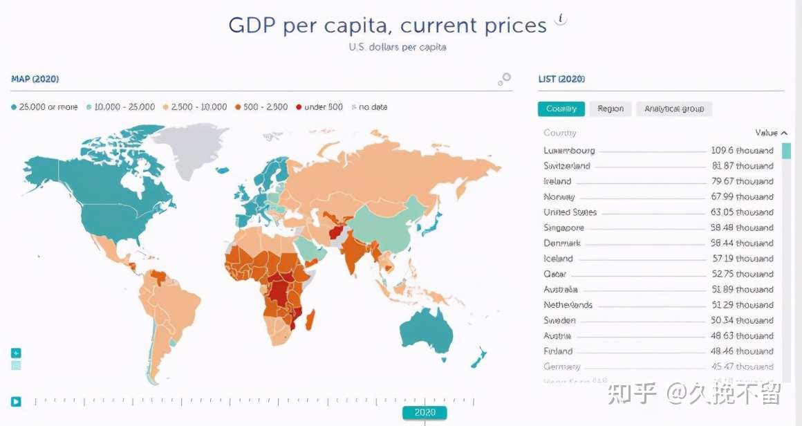Screen dimensions: 802x426
Task: Toggle the '25,000 or more' legend dot
Action: pyautogui.click(x=14, y=107)
